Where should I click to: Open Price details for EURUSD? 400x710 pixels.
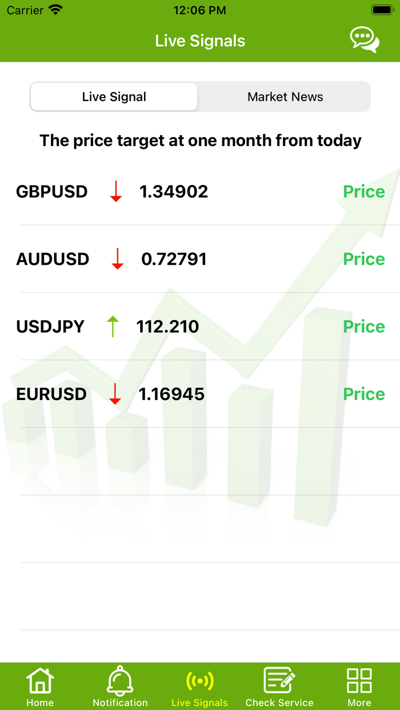363,394
